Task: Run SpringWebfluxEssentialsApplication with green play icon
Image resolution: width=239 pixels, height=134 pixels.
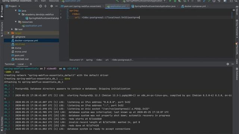Action: point(170,1)
